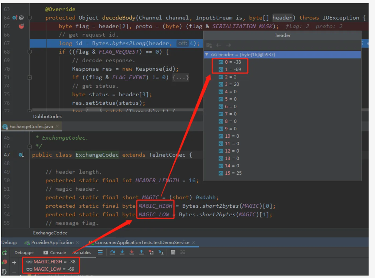The width and height of the screenshot is (375, 278).
Task: Click the Console terminal icon
Action: [46, 253]
